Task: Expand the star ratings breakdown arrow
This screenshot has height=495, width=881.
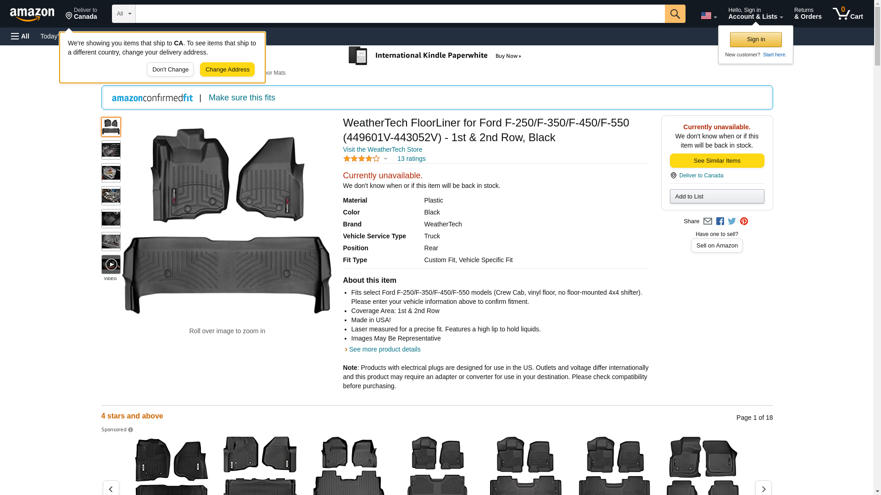Action: (x=385, y=159)
